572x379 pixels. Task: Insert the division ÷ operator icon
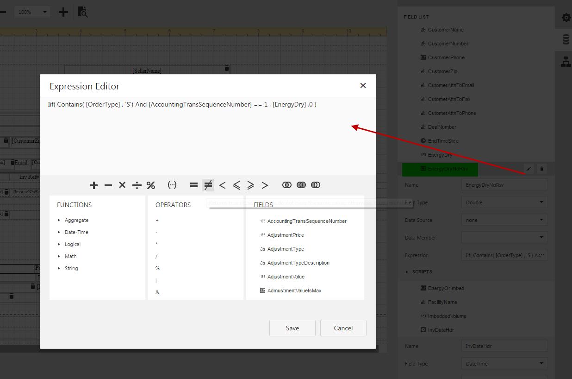[137, 185]
